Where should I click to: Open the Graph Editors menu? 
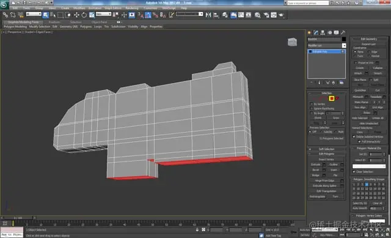pos(113,8)
